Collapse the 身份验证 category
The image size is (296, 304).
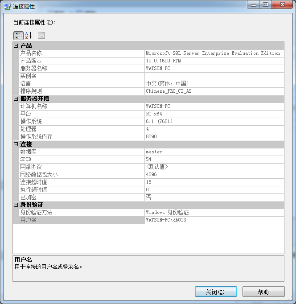(16, 205)
